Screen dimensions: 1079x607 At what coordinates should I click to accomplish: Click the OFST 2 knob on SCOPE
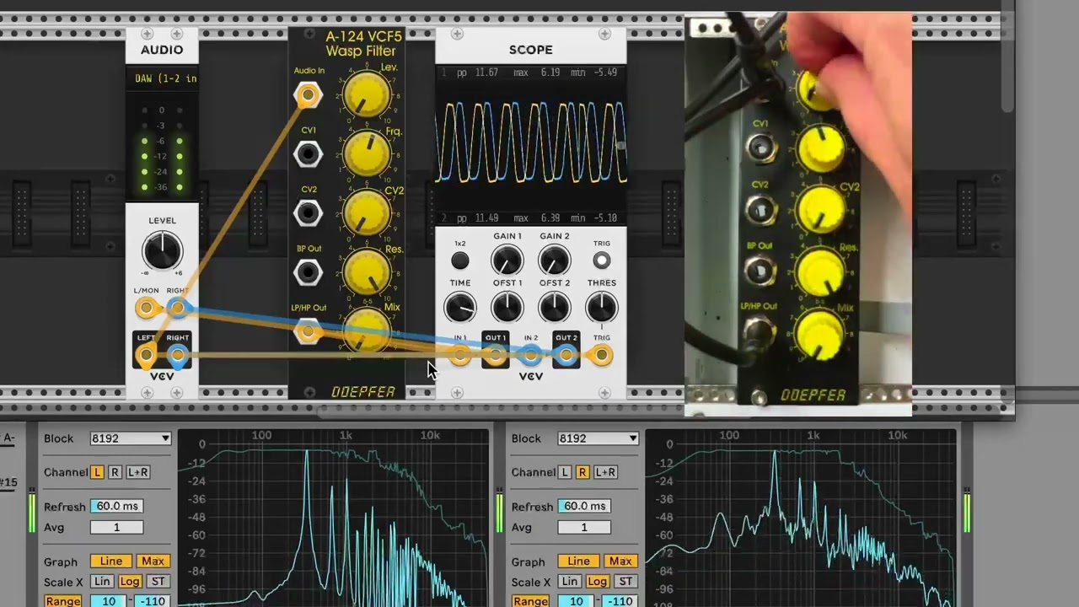pos(555,308)
